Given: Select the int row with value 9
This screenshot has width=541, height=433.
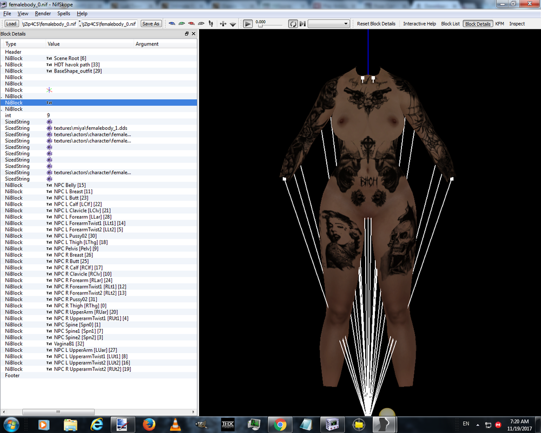Looking at the screenshot, I should coord(98,115).
